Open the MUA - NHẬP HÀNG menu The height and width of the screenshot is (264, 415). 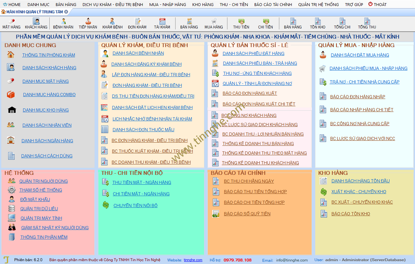point(168,5)
